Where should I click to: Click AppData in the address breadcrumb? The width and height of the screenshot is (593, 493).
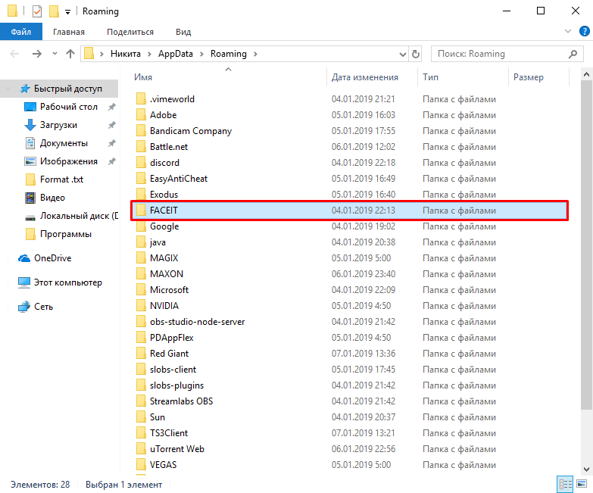[176, 54]
